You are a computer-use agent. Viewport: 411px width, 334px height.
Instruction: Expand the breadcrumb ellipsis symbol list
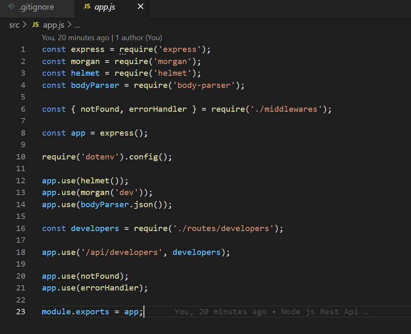[x=77, y=25]
